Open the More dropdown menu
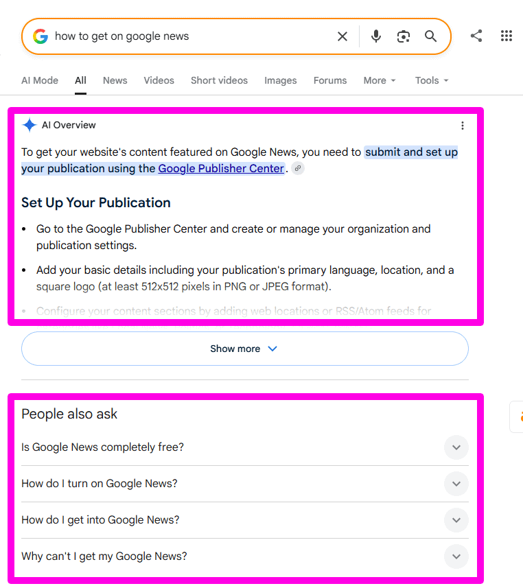The image size is (523, 586). pos(380,80)
